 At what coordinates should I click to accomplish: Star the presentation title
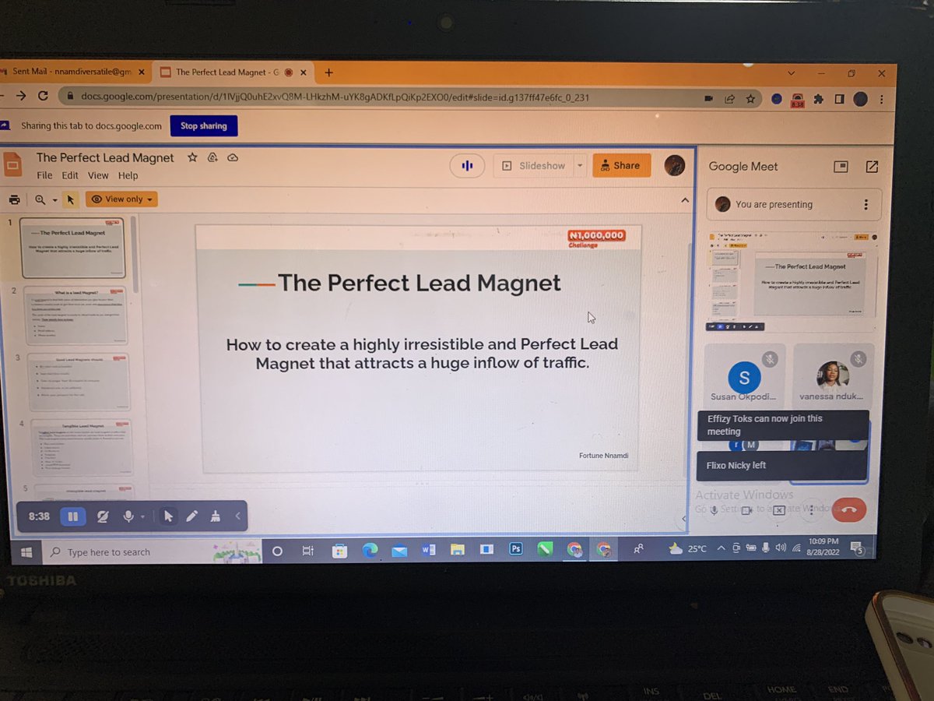[192, 157]
